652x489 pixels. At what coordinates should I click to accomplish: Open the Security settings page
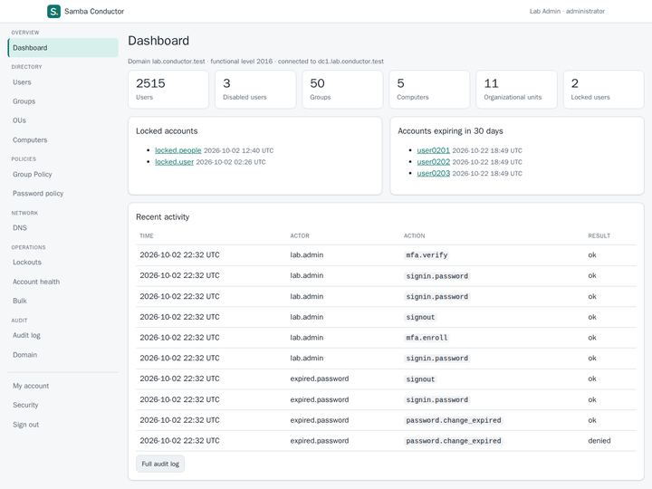[x=25, y=405]
